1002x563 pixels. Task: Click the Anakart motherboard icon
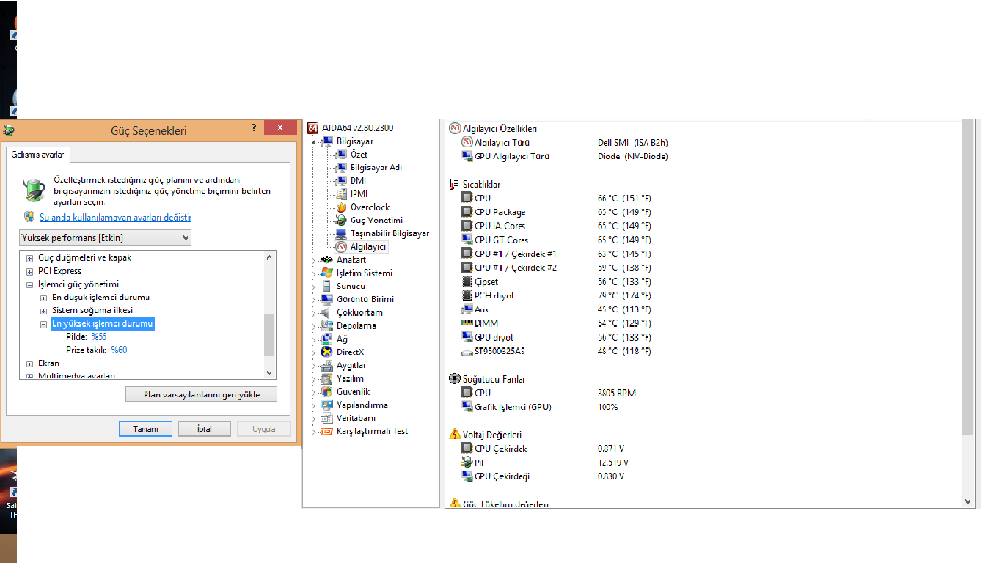coord(327,260)
